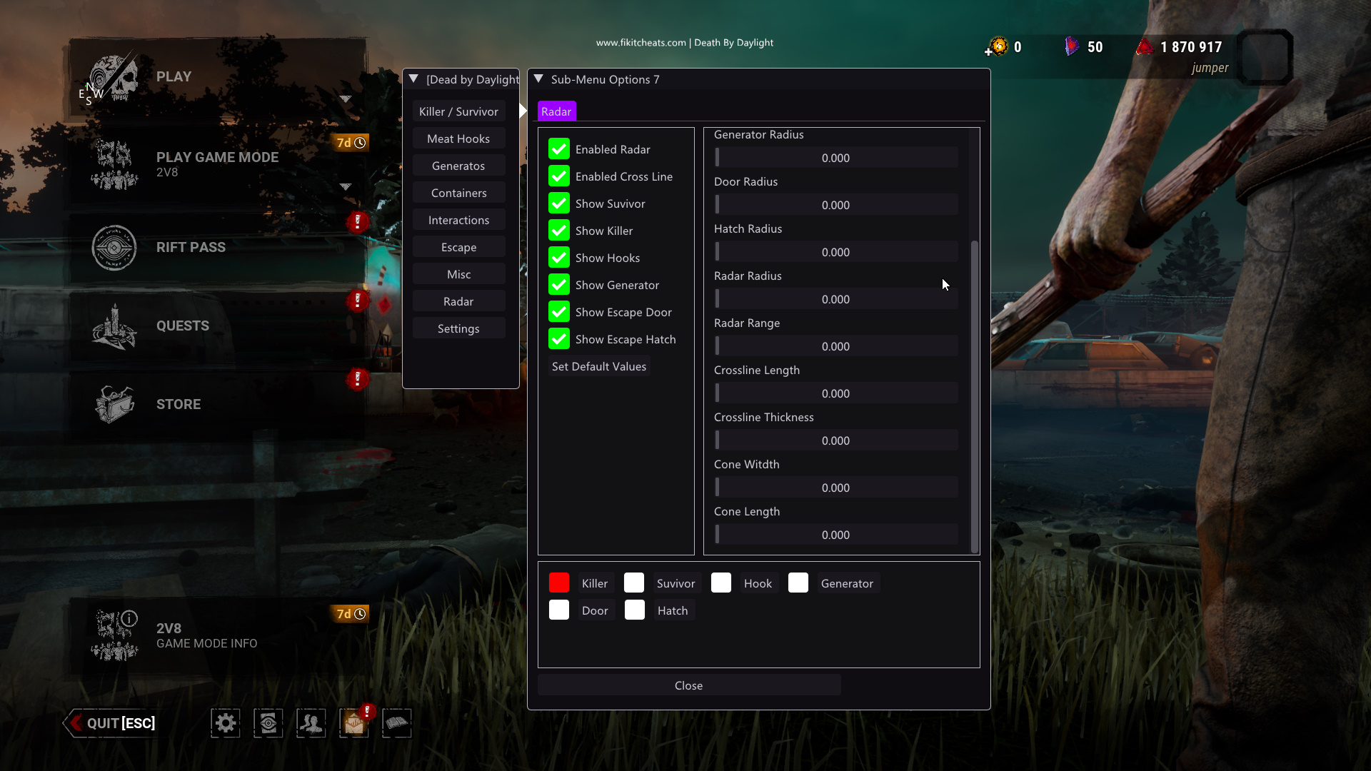This screenshot has width=1371, height=771.
Task: Select the Radar tab
Action: click(556, 111)
